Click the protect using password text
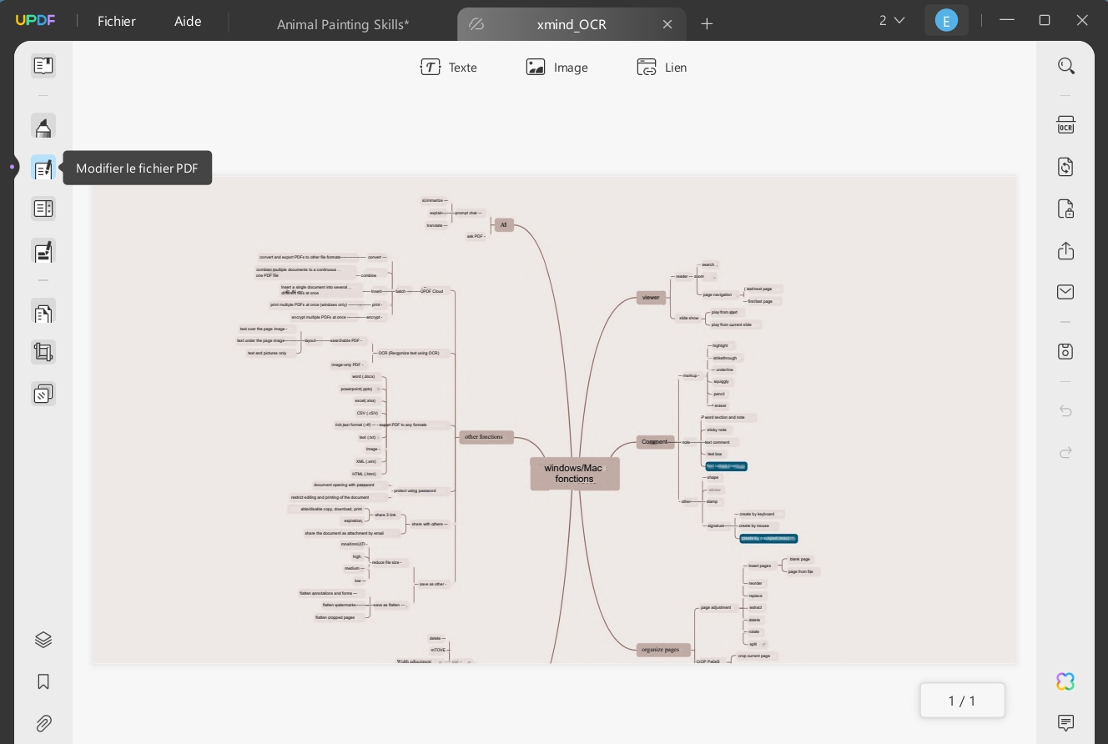This screenshot has width=1108, height=744. tap(415, 490)
